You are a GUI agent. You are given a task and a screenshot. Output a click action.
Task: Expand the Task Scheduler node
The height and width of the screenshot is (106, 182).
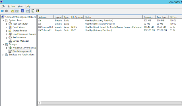(7, 24)
